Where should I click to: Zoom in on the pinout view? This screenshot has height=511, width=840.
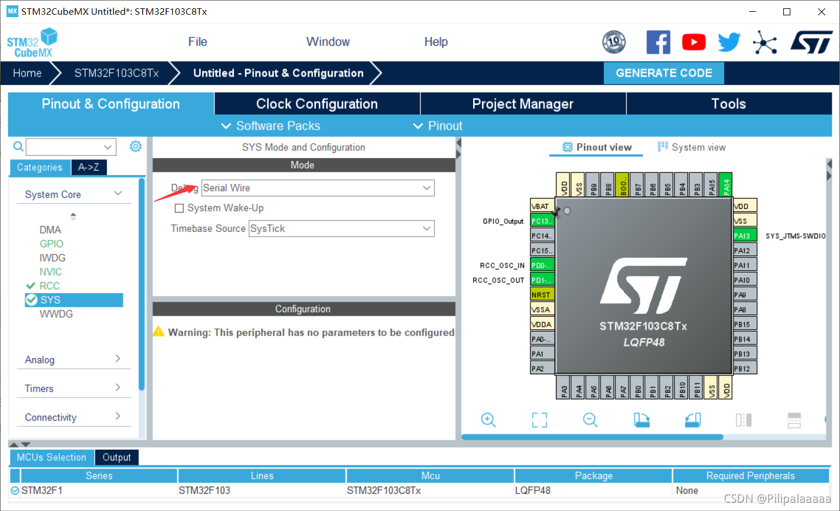pos(489,420)
